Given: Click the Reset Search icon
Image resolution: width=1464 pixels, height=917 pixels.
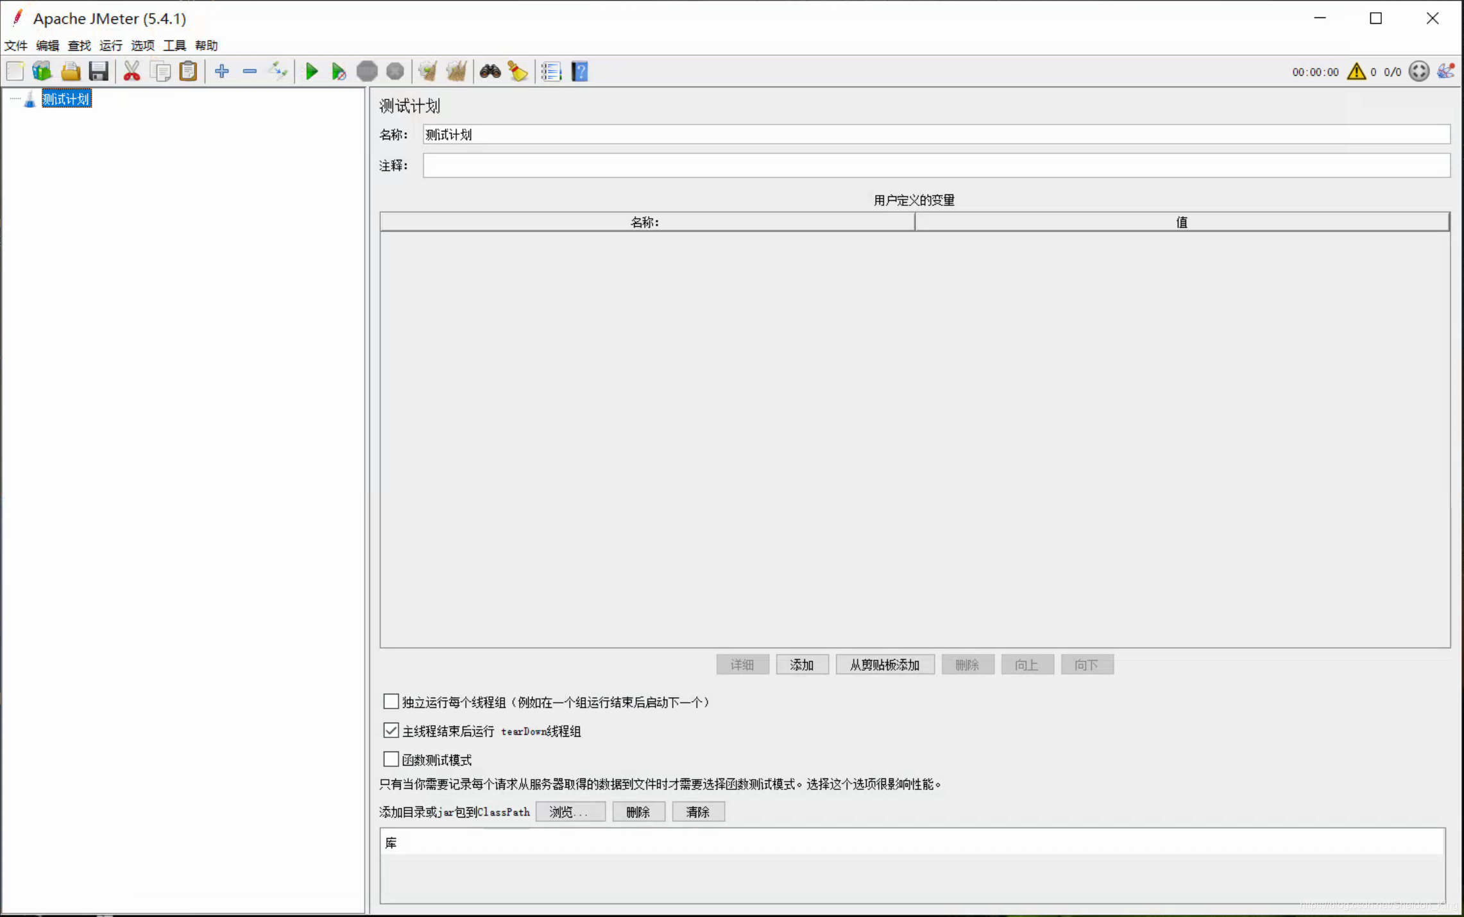Looking at the screenshot, I should point(518,71).
